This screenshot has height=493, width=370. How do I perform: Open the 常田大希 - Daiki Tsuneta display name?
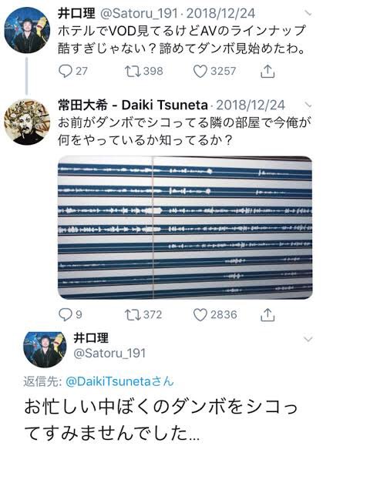tap(133, 105)
